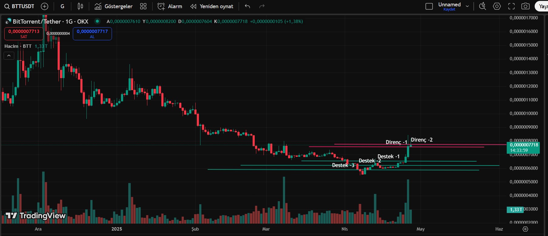Click the AL buy price button

coord(92,34)
